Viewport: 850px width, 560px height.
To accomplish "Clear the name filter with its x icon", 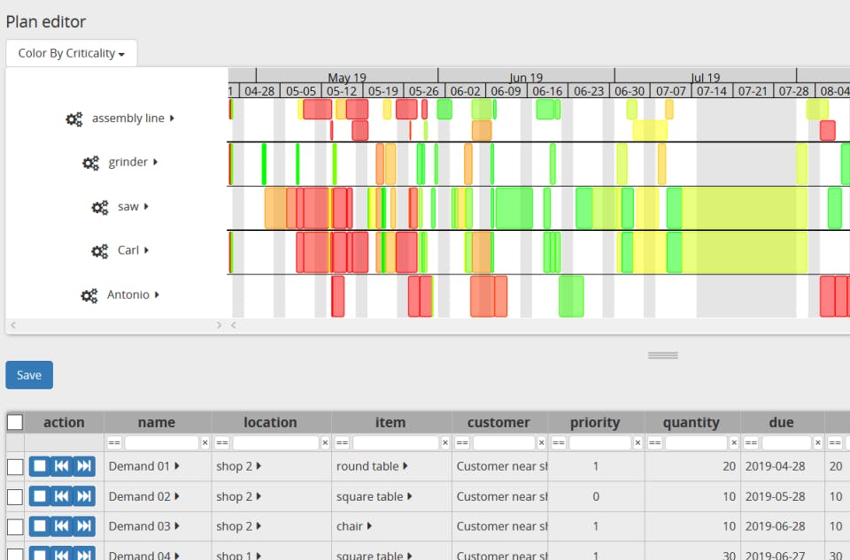I will coord(205,443).
